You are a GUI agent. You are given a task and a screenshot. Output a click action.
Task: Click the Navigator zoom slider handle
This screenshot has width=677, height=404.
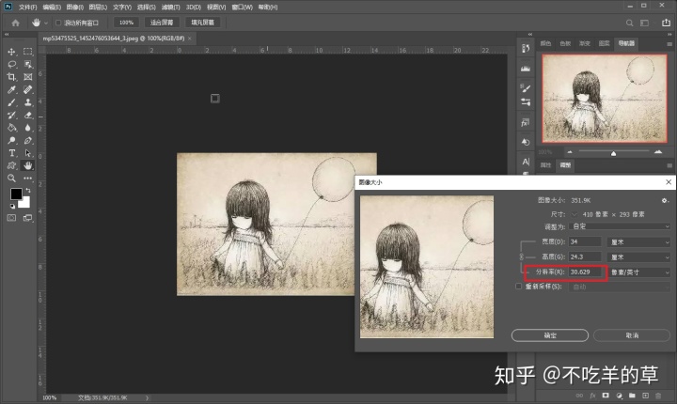click(x=613, y=153)
